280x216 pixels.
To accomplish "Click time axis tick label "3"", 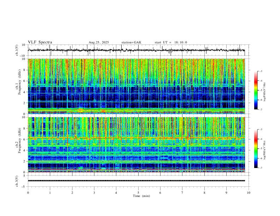I will [94, 193].
